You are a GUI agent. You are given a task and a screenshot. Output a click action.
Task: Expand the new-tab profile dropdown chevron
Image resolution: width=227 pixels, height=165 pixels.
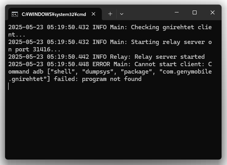122,14
